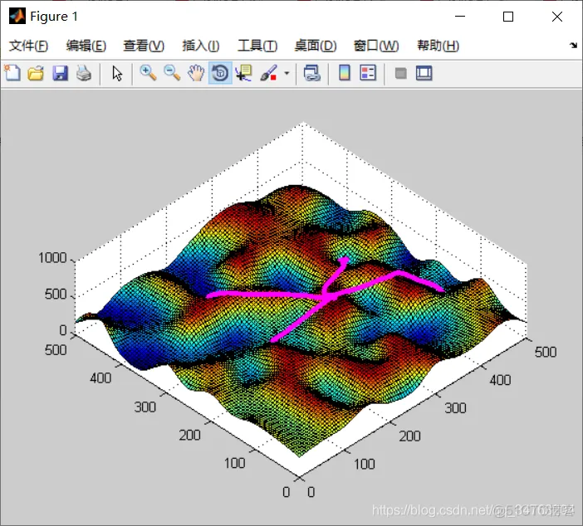Select the Edit Plot arrow tool
Screen dimensions: 583x526
click(117, 73)
